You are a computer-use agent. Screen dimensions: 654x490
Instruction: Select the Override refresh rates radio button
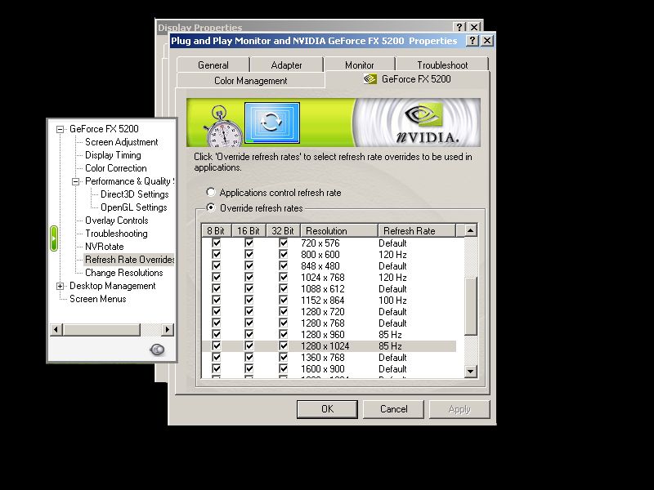pyautogui.click(x=211, y=207)
